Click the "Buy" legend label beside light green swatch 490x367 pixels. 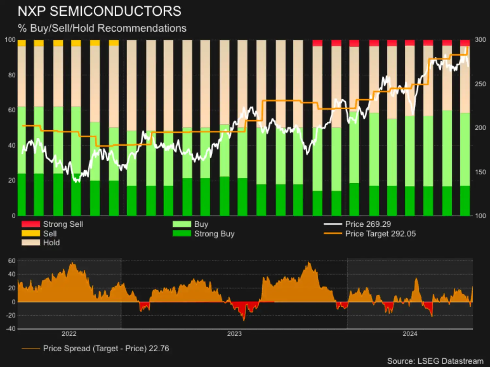(201, 224)
